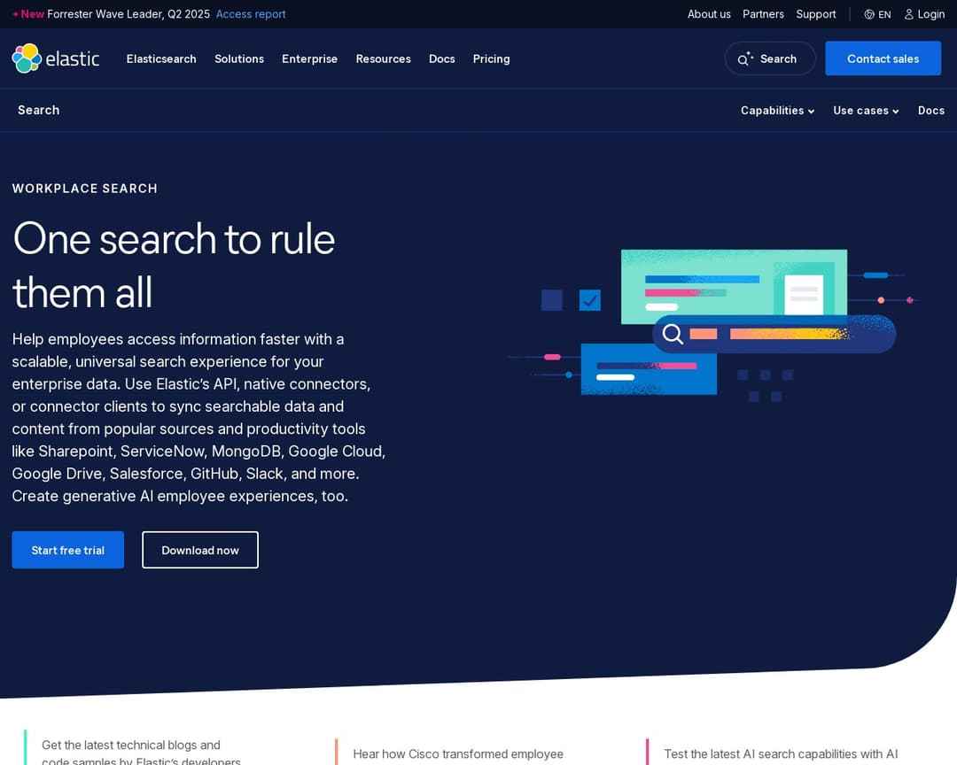Click the Search section title
Viewport: 957px width, 765px height.
coord(38,110)
